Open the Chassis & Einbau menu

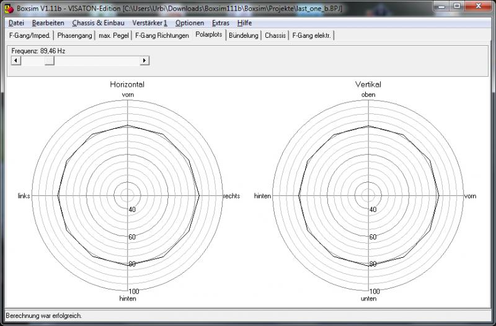pos(94,23)
